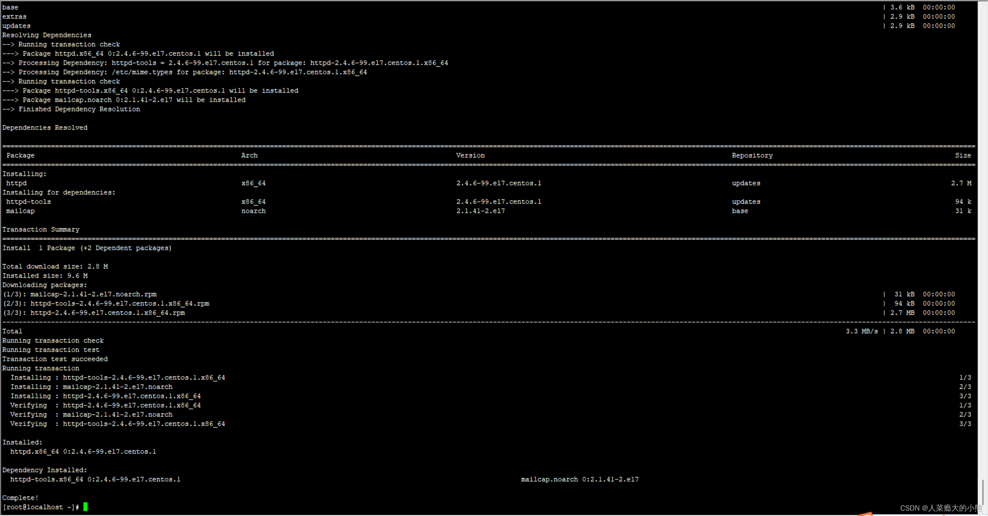Click the 'Arch' column header
This screenshot has height=516, width=988.
249,155
